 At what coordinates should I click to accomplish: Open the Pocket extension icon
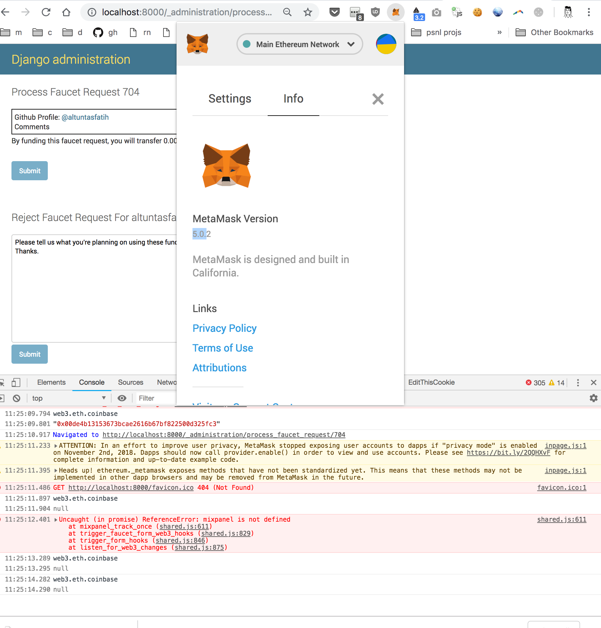335,12
